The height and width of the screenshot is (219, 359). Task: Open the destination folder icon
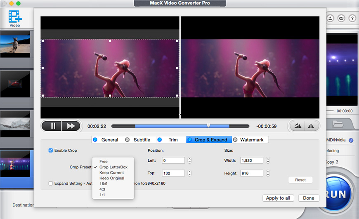(x=338, y=124)
